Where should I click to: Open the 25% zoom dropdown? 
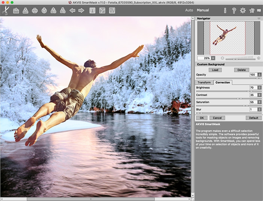click(x=213, y=58)
